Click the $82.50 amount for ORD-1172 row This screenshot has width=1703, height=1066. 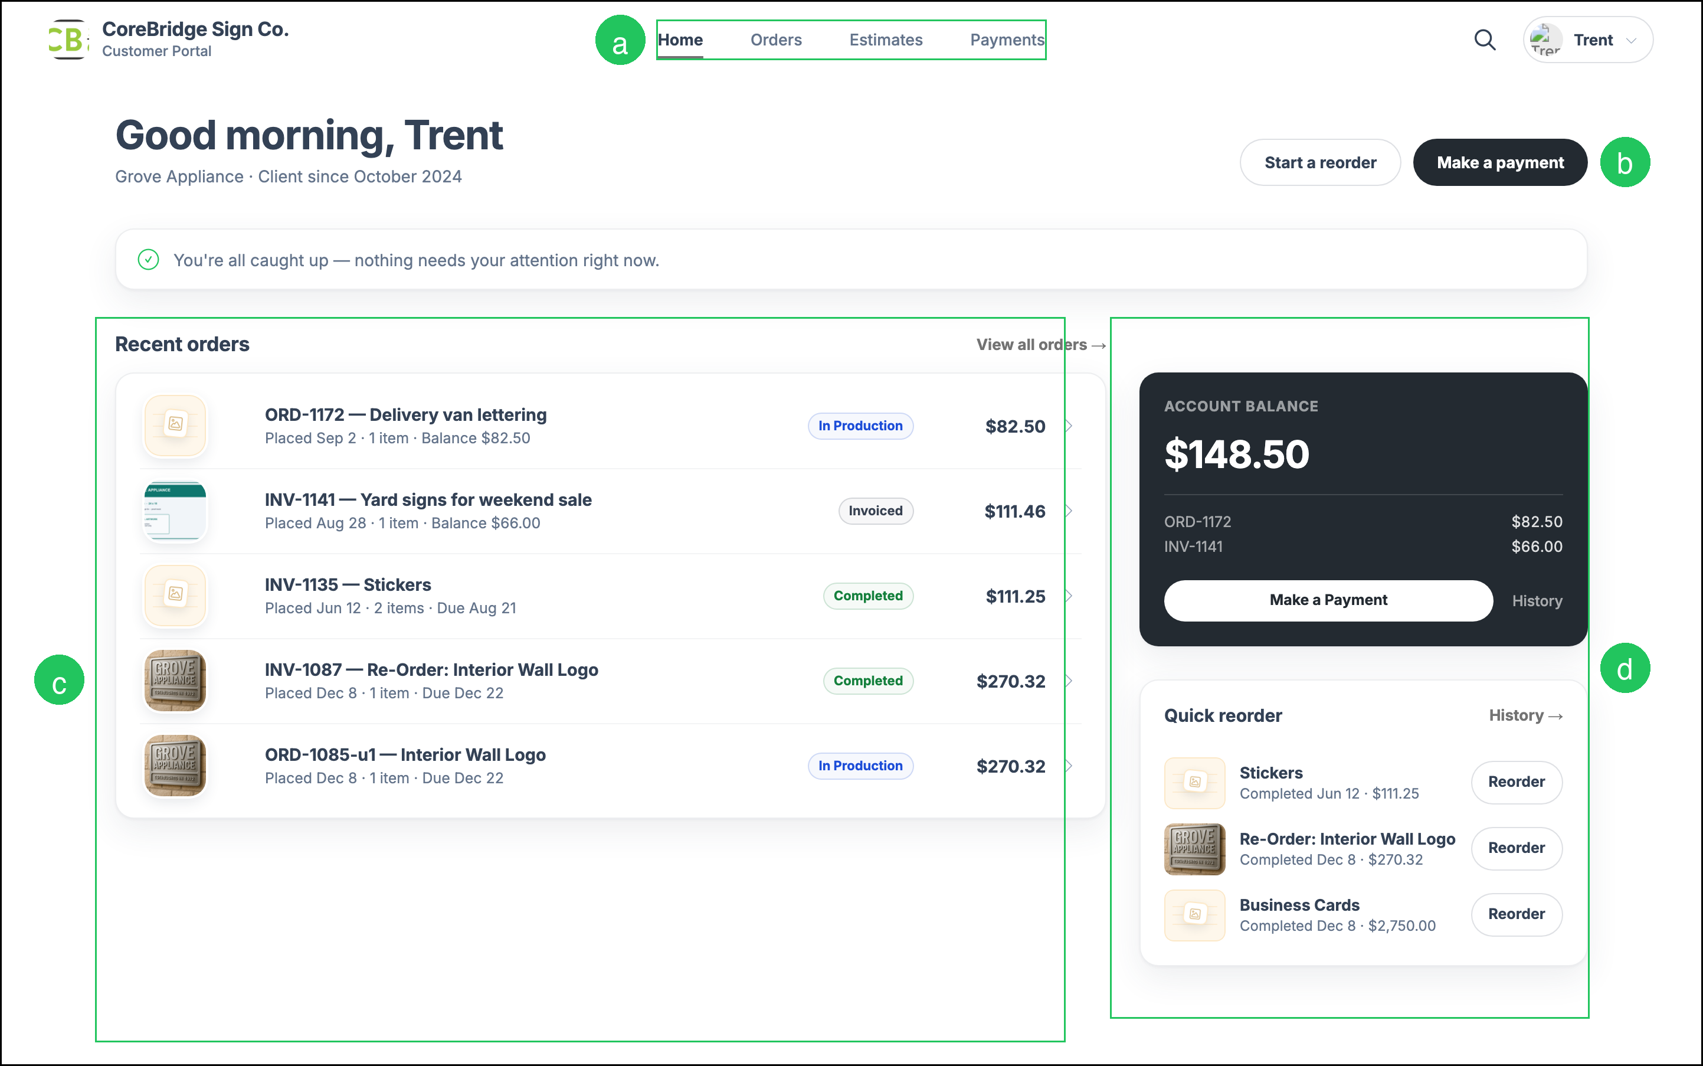click(1015, 427)
